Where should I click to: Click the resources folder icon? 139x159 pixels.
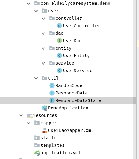[30, 116]
